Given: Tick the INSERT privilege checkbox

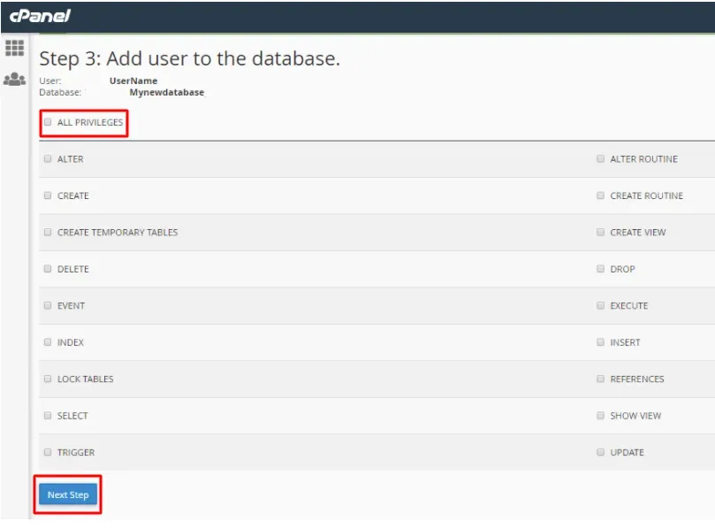Looking at the screenshot, I should tap(600, 341).
